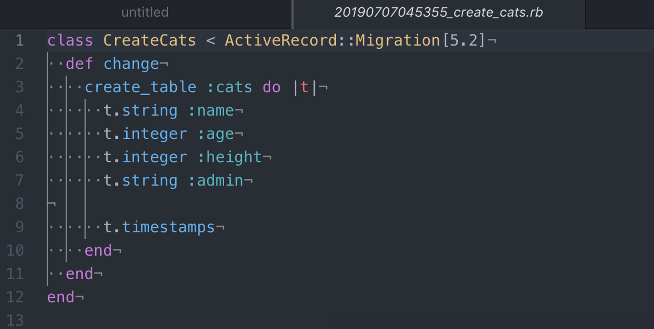Click the create_table method call

point(141,87)
